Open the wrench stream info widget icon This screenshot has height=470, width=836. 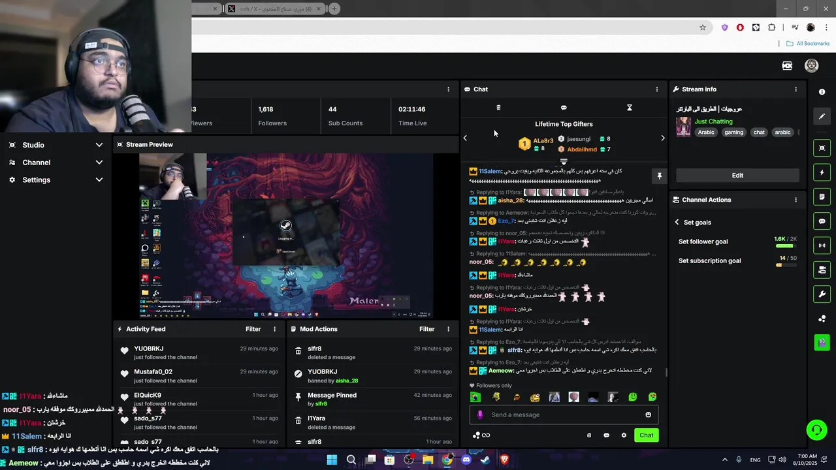point(822,294)
